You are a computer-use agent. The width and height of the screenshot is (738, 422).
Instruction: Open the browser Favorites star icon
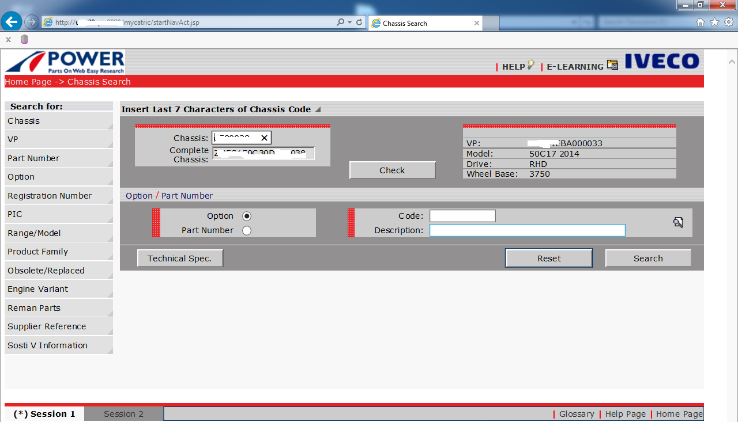pos(714,22)
